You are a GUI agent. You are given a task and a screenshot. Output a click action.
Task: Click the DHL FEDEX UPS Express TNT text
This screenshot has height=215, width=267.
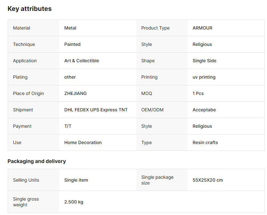tap(96, 110)
